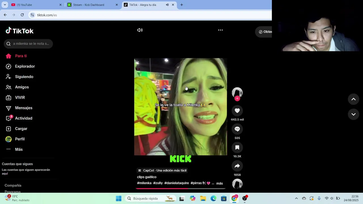Click the TikTok logo

pos(20,31)
